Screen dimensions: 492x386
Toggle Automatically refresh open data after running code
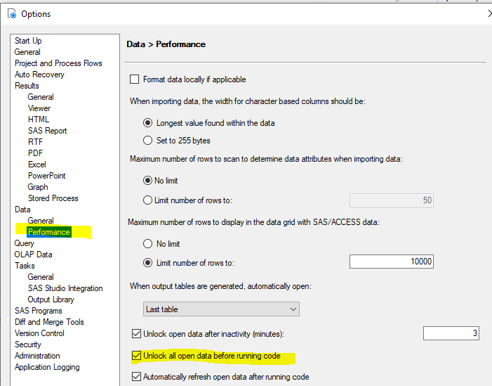[x=136, y=377]
